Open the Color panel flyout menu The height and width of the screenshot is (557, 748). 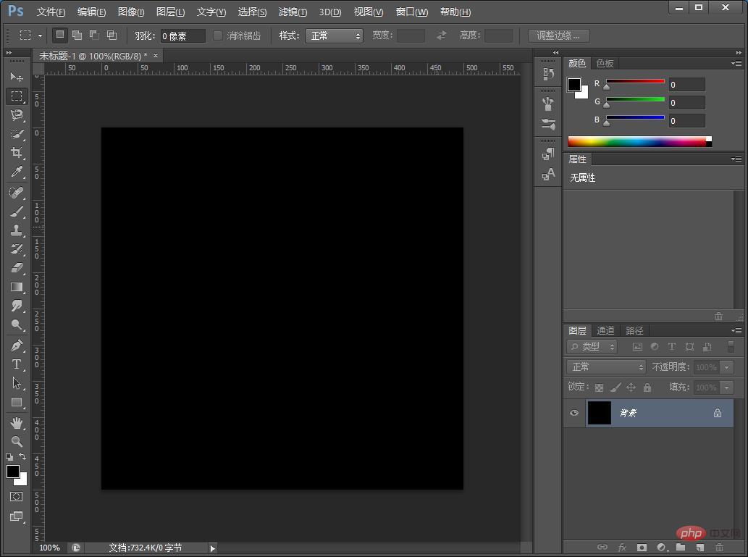coord(736,63)
